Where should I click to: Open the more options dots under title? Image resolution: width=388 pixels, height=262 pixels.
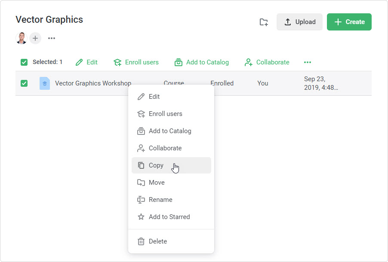52,38
